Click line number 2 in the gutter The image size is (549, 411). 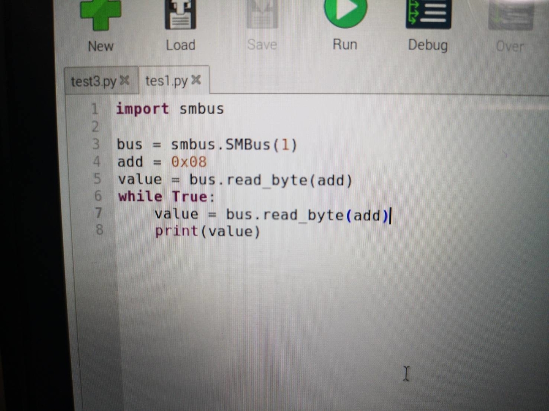click(95, 126)
